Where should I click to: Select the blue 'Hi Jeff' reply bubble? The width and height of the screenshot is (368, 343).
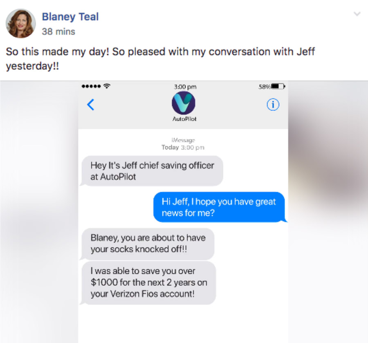pyautogui.click(x=220, y=207)
